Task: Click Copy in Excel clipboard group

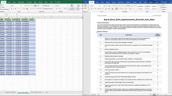Action: point(2,7)
